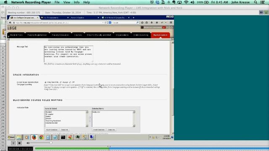
Task: Click Invert Selection under Items to Select
Action: pos(52,130)
